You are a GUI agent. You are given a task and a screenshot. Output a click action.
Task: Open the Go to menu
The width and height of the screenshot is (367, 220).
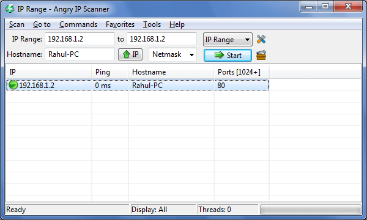pos(42,24)
